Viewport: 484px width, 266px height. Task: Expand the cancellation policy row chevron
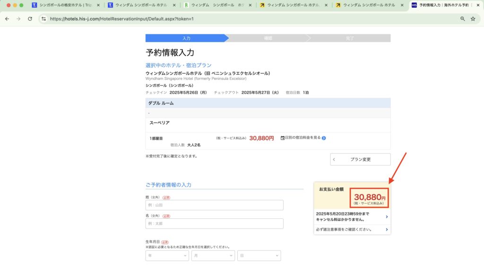(x=387, y=216)
